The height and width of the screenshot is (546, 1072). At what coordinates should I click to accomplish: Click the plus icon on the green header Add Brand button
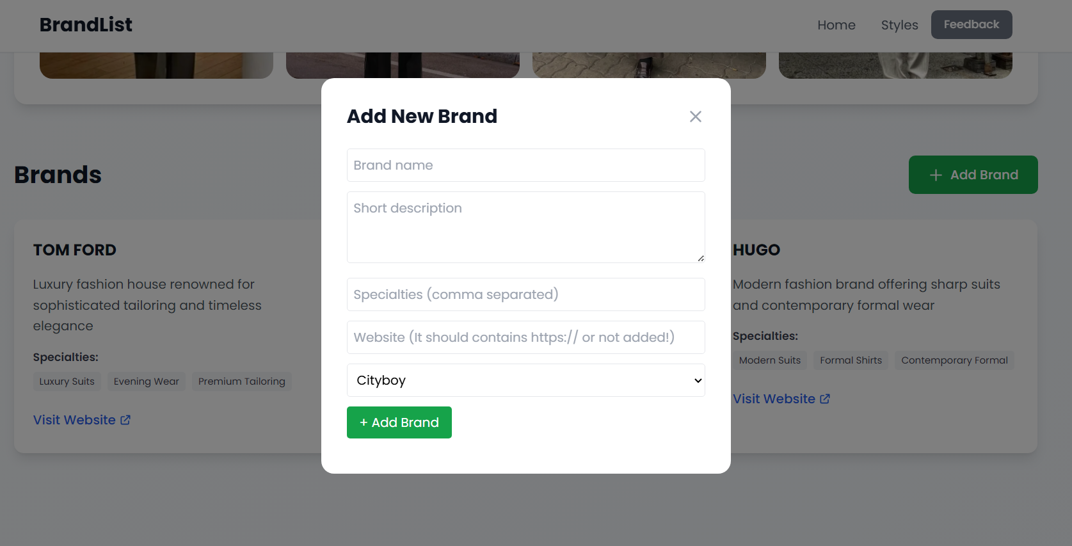(935, 175)
